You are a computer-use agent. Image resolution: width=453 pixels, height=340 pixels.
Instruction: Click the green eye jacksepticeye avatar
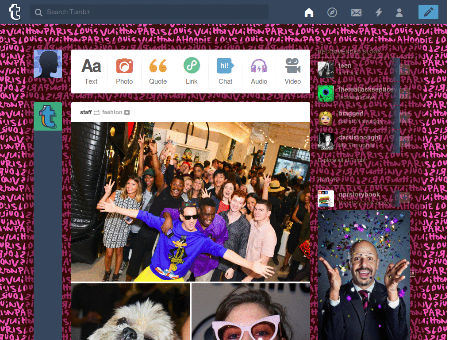pyautogui.click(x=326, y=93)
